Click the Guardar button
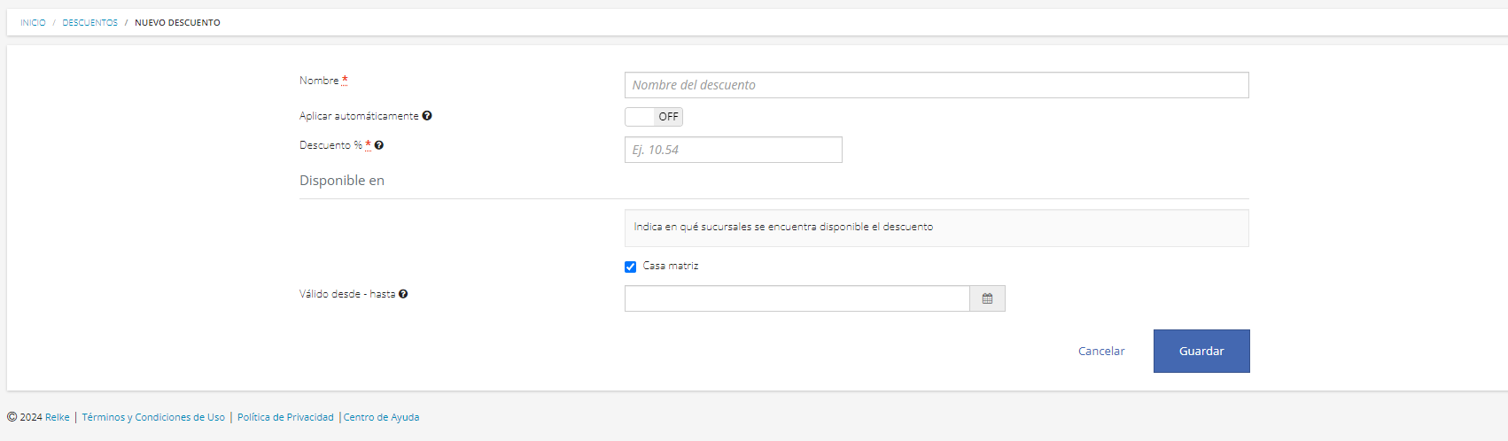 (x=1201, y=351)
